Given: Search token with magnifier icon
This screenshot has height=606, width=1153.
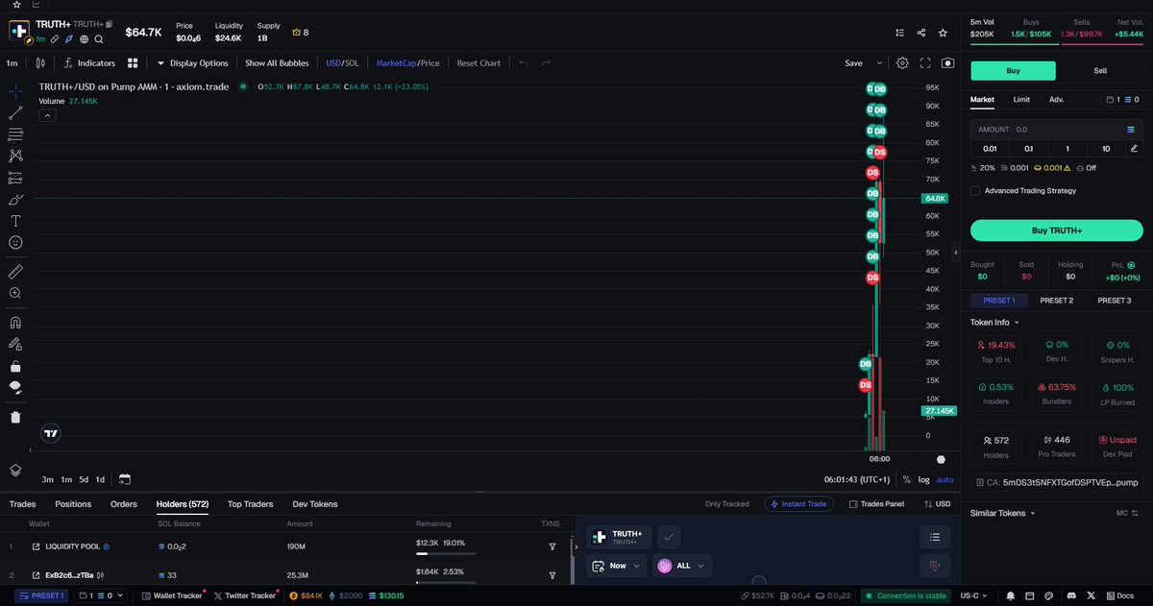Looking at the screenshot, I should [x=100, y=39].
